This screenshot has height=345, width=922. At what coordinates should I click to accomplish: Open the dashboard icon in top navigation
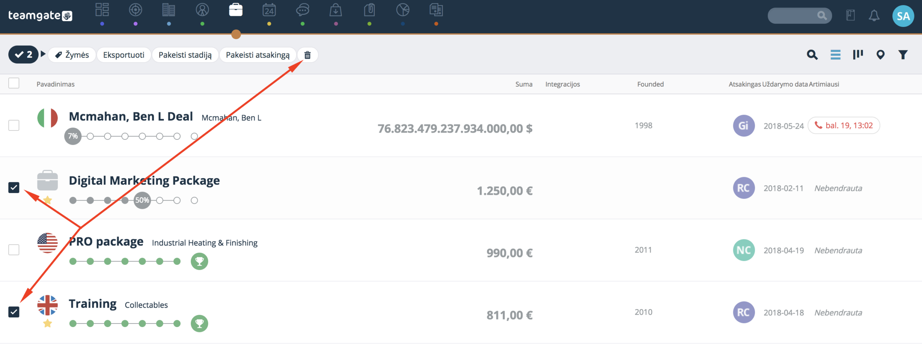(x=102, y=10)
